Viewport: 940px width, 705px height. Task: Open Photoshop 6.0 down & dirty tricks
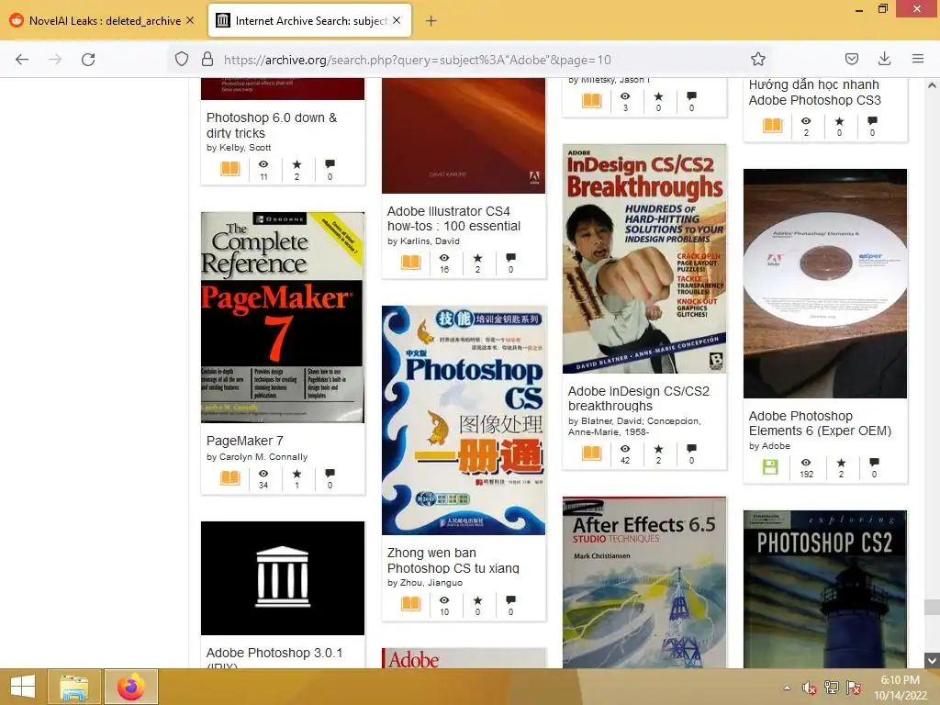272,125
